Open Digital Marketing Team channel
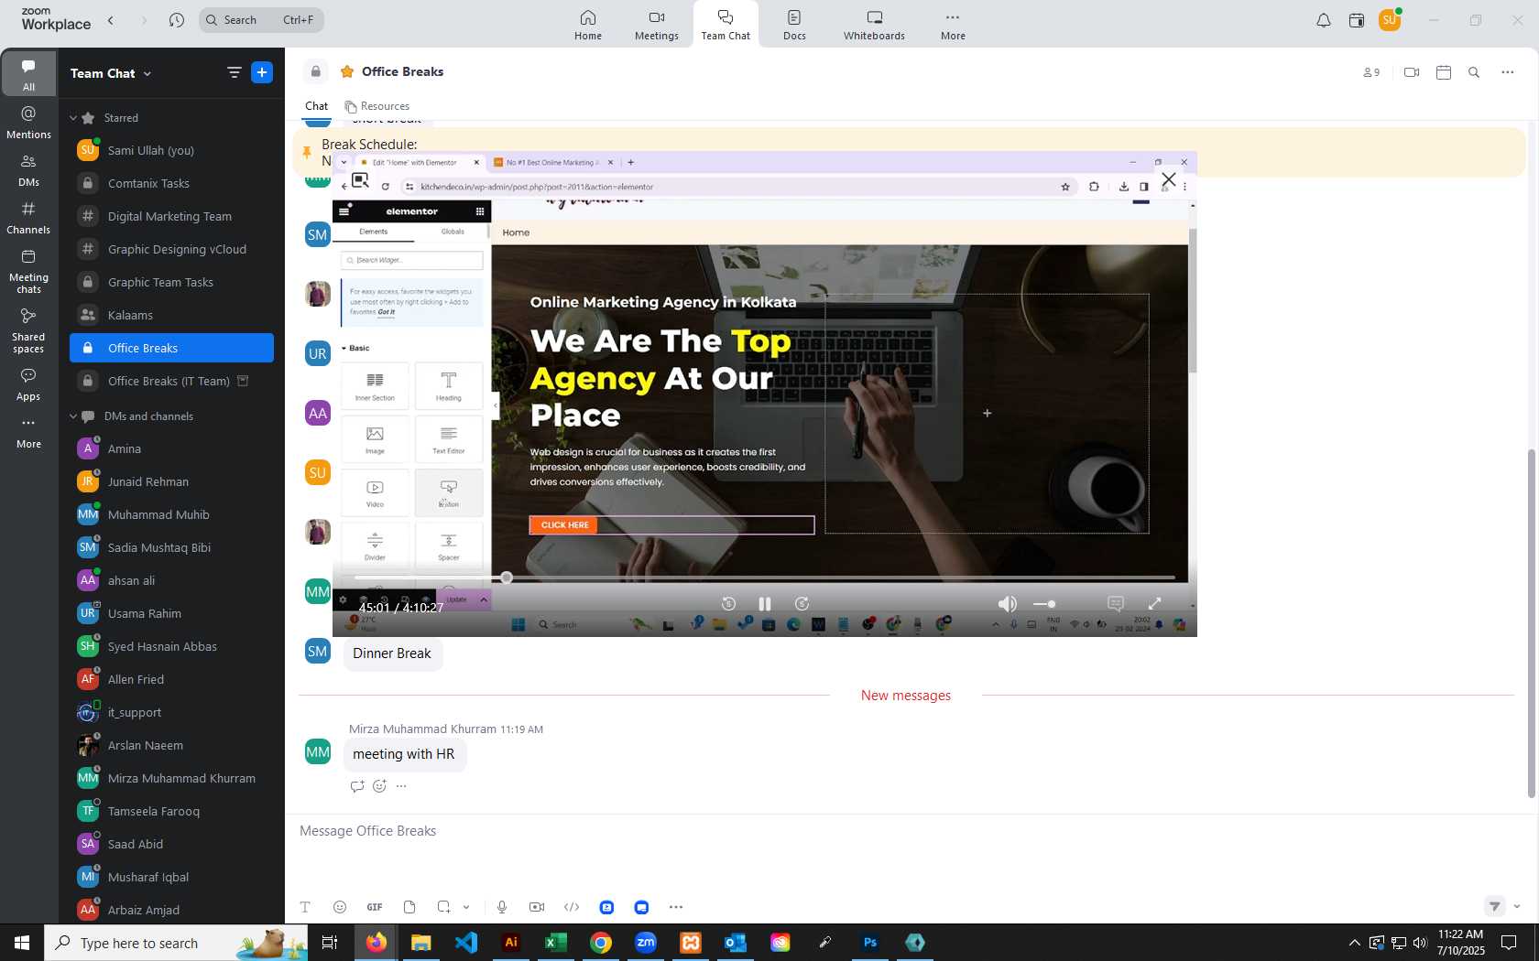Screen dimensions: 1539x961 [x=171, y=216]
